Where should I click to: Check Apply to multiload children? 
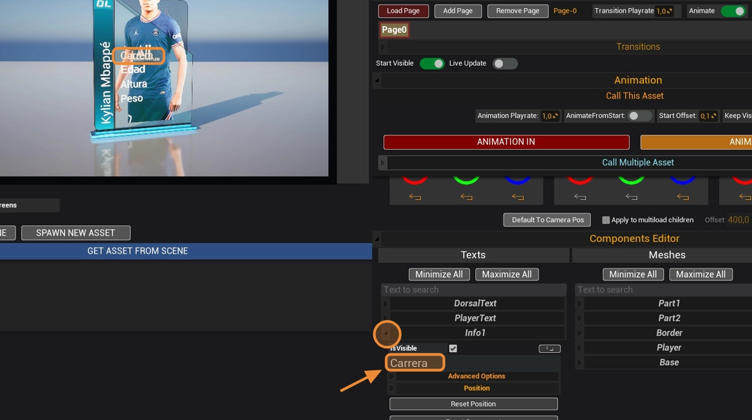pos(606,220)
